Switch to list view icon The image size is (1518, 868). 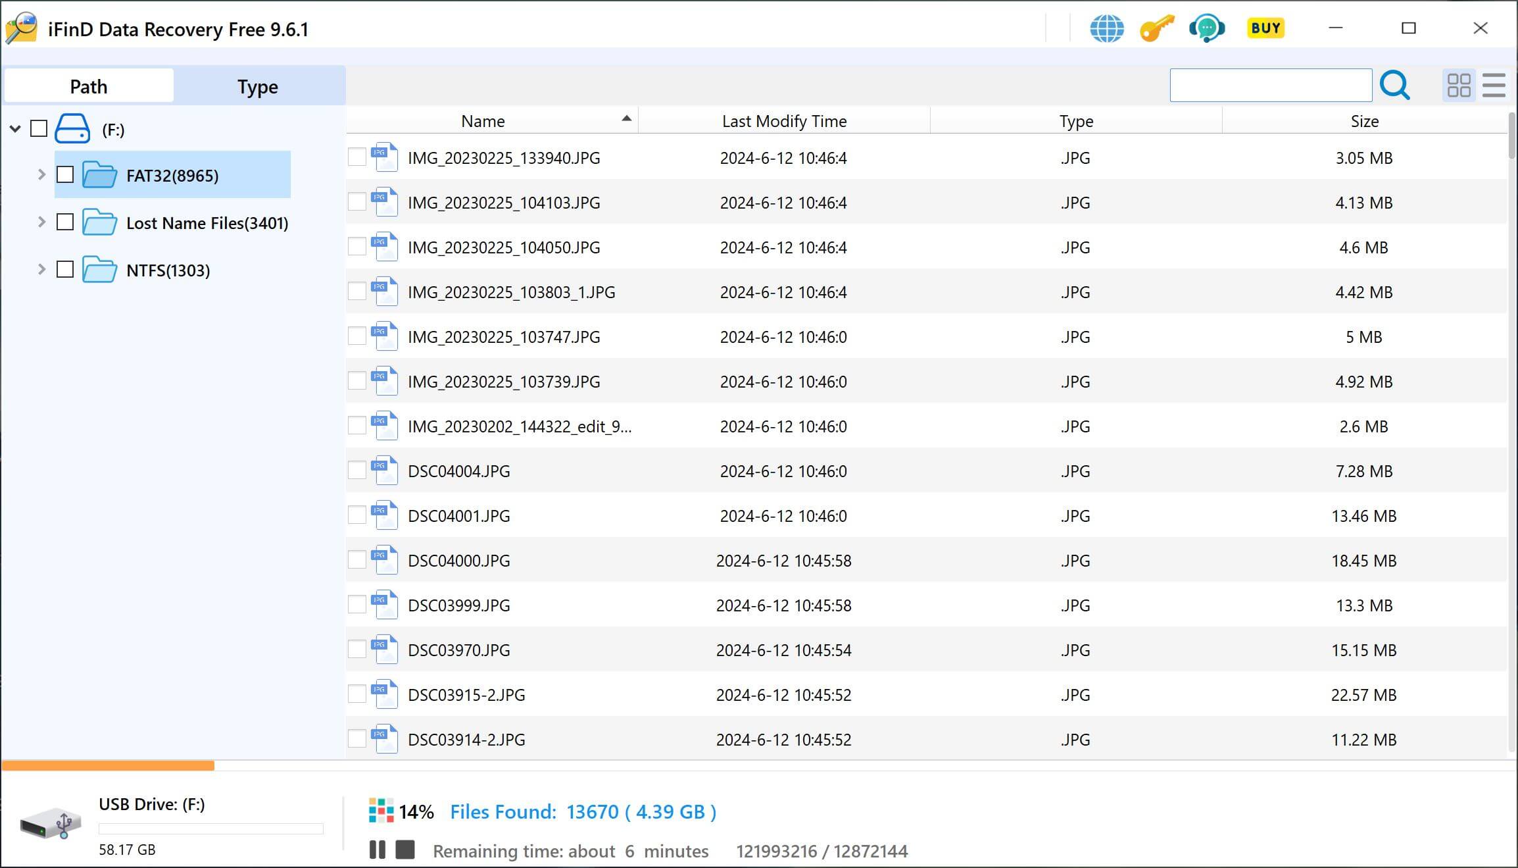click(x=1494, y=86)
